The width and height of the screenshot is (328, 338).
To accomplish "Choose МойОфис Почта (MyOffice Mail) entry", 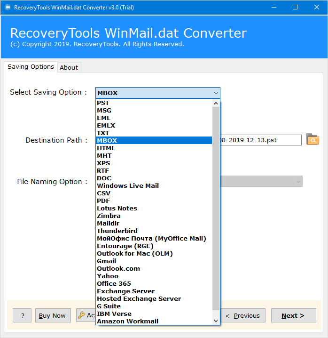I will [154, 238].
